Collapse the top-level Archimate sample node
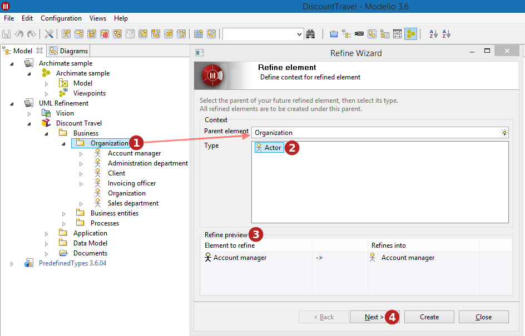Screen dimensions: 525x336 [x=12, y=63]
